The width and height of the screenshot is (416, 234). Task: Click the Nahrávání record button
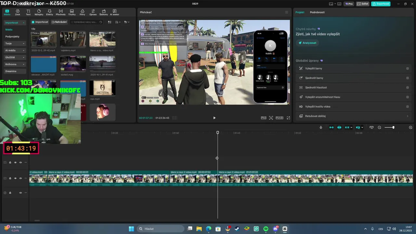click(59, 22)
